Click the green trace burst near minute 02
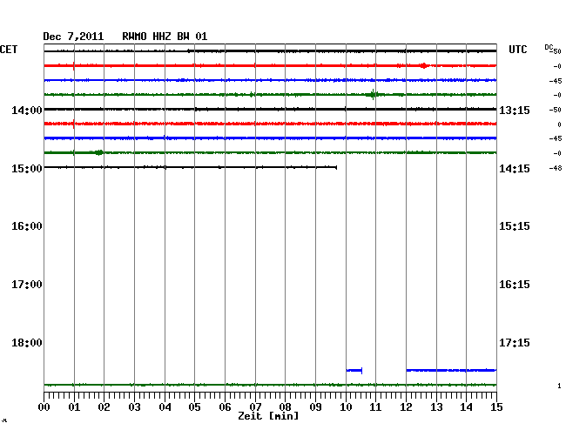The width and height of the screenshot is (566, 430). pyautogui.click(x=99, y=152)
